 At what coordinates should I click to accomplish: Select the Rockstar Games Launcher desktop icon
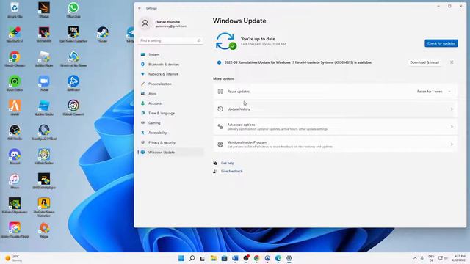[44, 208]
